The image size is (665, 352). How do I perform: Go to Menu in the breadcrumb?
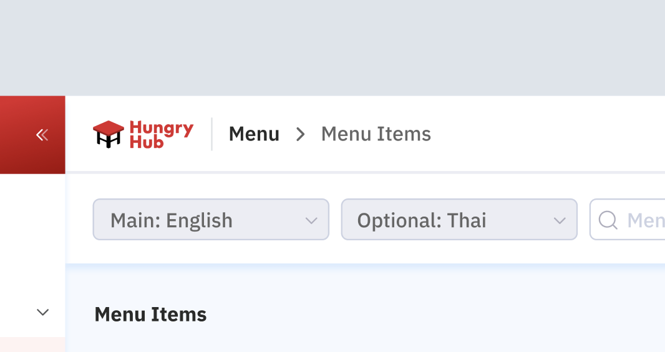(x=254, y=134)
